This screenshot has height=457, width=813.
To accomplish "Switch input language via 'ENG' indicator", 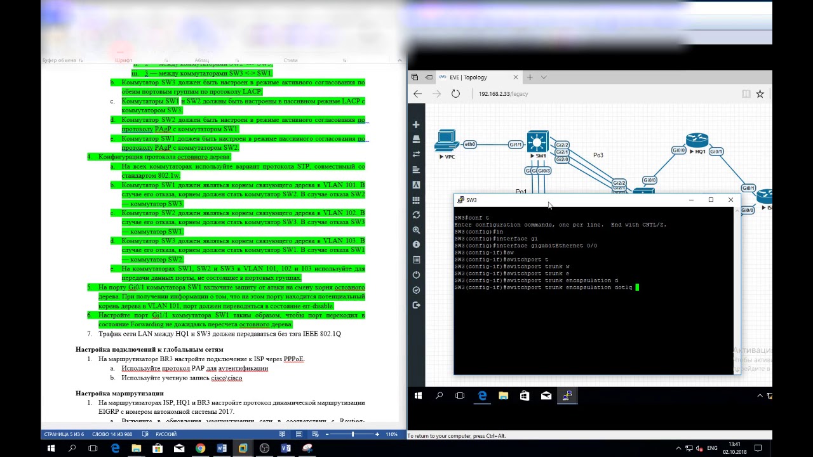I will tap(712, 448).
